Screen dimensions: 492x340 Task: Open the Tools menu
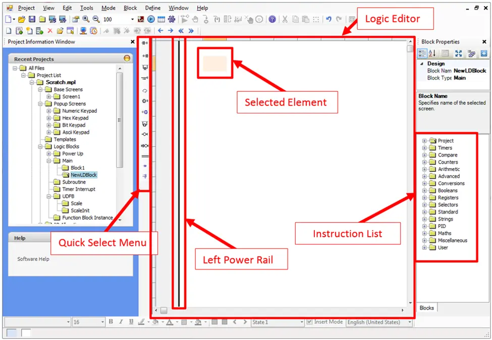coord(87,8)
